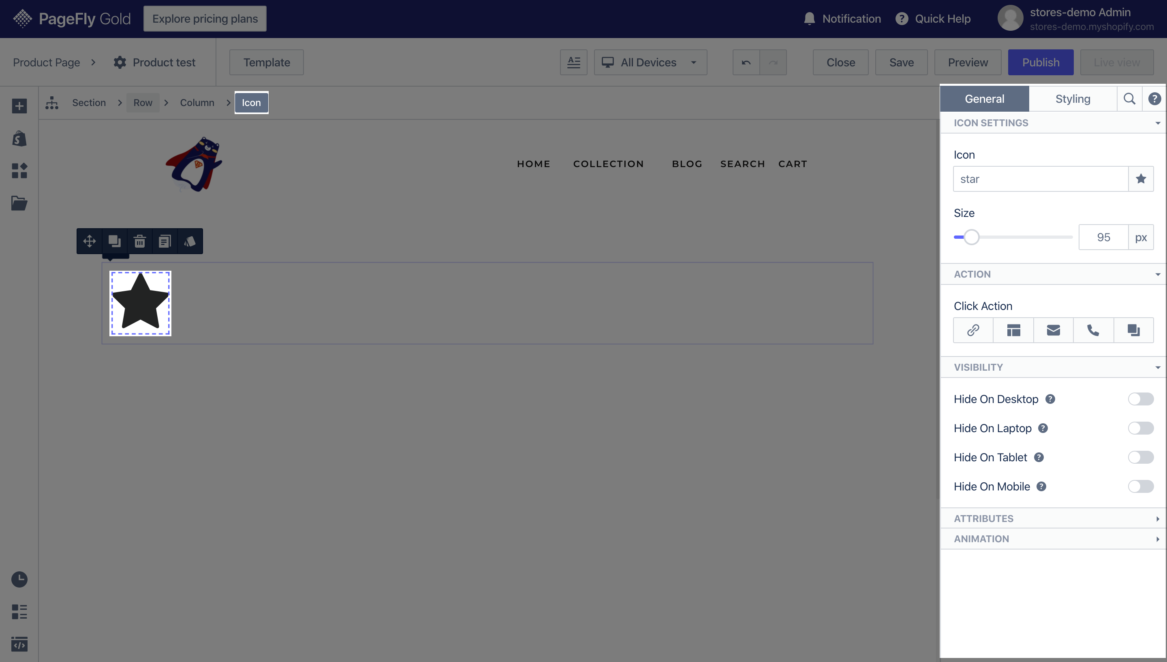Redo the last change

coord(773,62)
